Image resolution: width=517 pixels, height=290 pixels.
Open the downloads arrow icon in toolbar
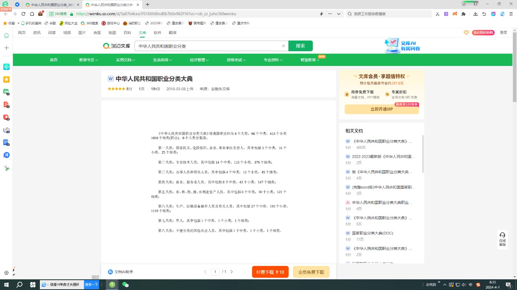(475, 14)
